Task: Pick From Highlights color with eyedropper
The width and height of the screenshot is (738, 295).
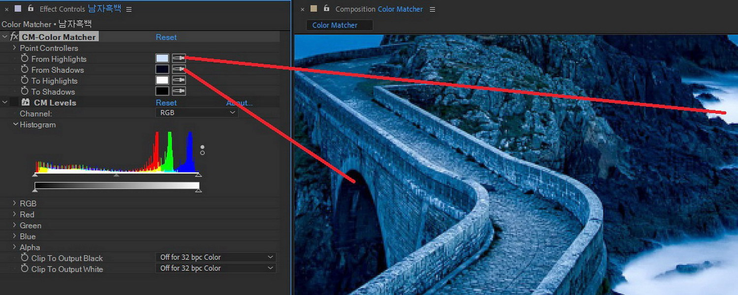Action: pyautogui.click(x=179, y=58)
